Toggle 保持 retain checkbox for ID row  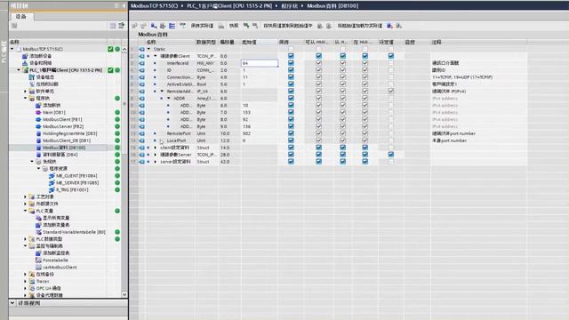(291, 70)
